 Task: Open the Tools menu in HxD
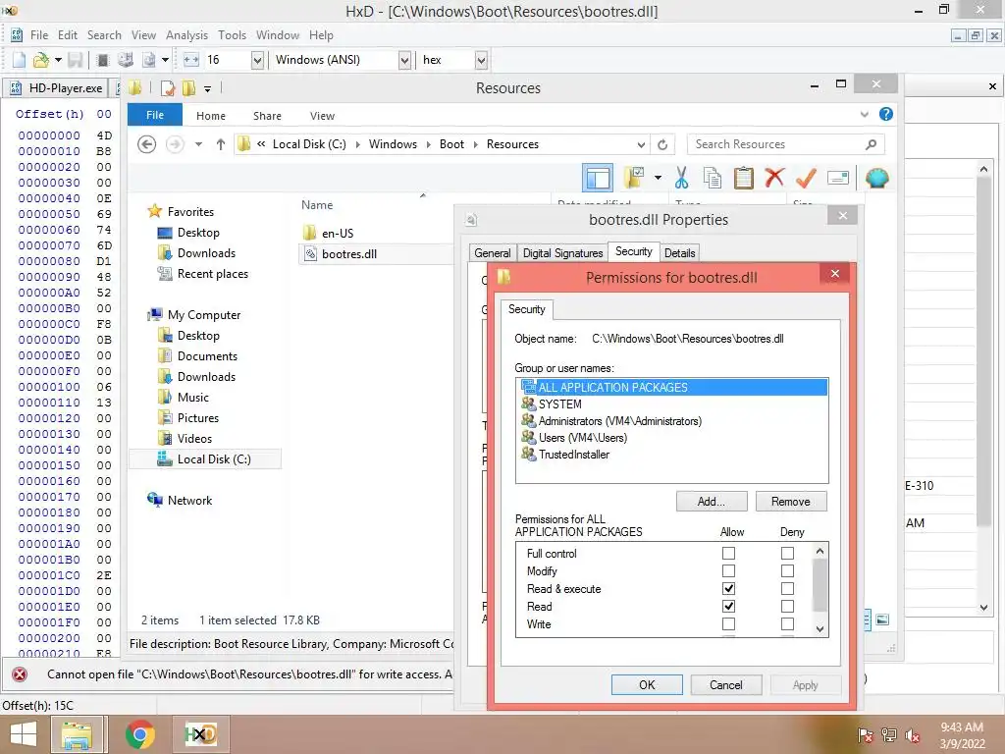pyautogui.click(x=232, y=35)
